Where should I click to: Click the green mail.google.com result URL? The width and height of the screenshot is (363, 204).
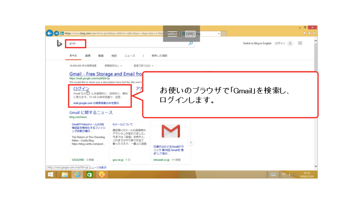pos(89,78)
